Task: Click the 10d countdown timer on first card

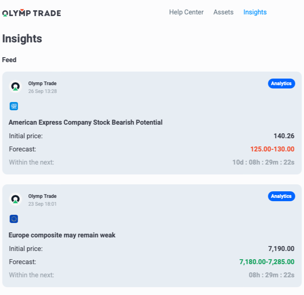Action: tap(263, 162)
